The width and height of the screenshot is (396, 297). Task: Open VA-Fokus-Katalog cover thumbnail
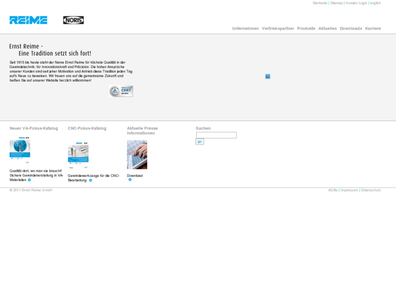pyautogui.click(x=20, y=150)
